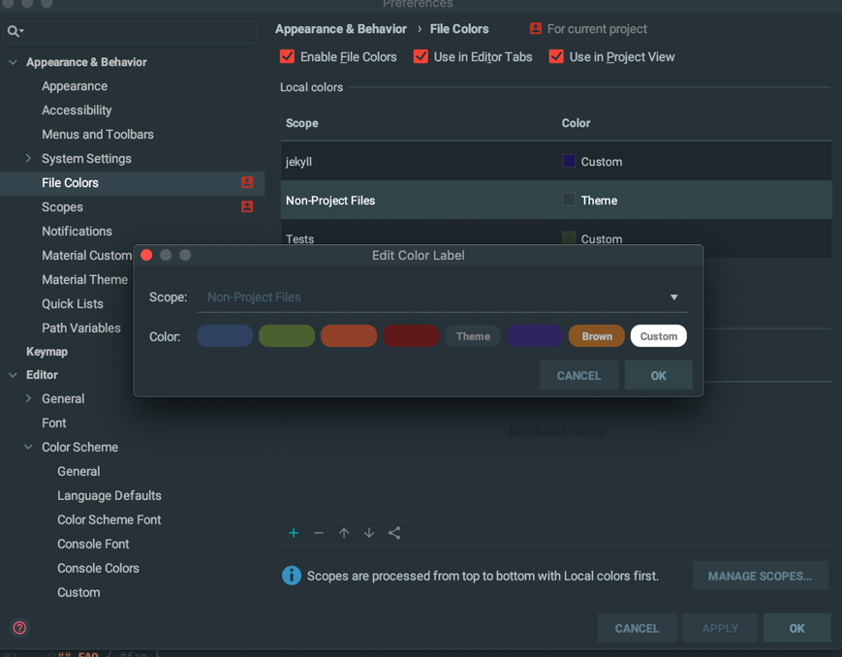Image resolution: width=842 pixels, height=657 pixels.
Task: Click the remove scope minus icon
Action: coord(319,533)
